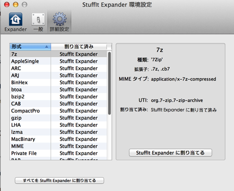This screenshot has height=191, width=234.
Task: Click StuffIt Expander cell in ARC row
Action: pyautogui.click(x=79, y=68)
